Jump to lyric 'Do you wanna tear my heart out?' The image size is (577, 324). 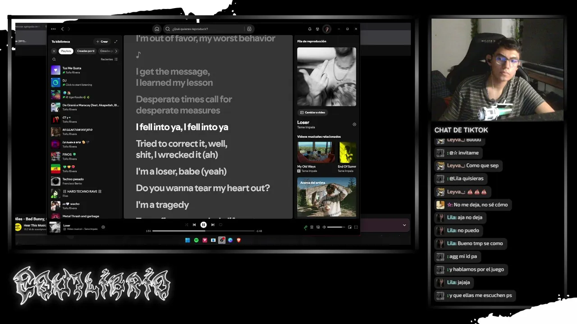click(x=203, y=188)
